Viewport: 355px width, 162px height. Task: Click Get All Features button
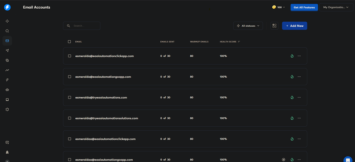[304, 7]
